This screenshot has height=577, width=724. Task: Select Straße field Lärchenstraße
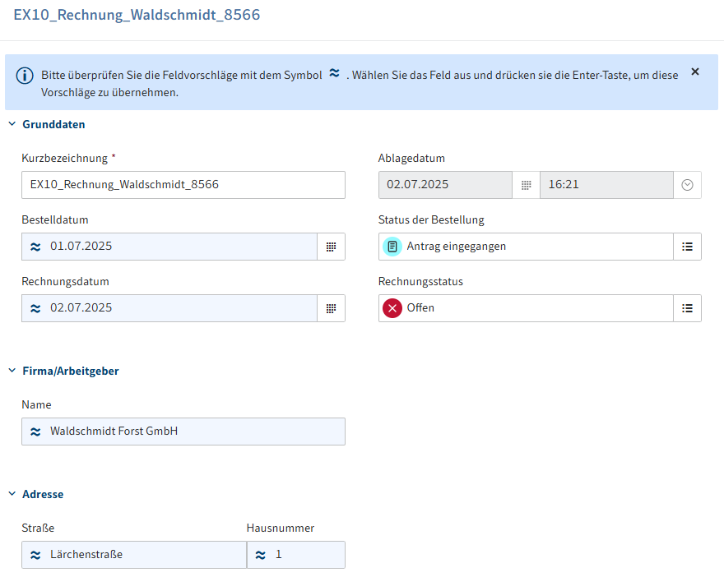point(134,555)
